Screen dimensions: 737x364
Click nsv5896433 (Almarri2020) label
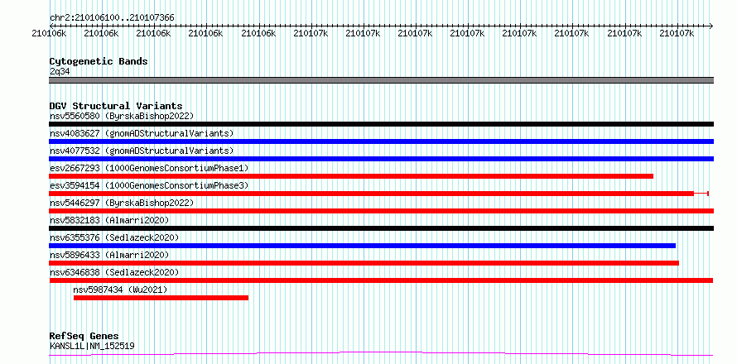pyautogui.click(x=109, y=255)
